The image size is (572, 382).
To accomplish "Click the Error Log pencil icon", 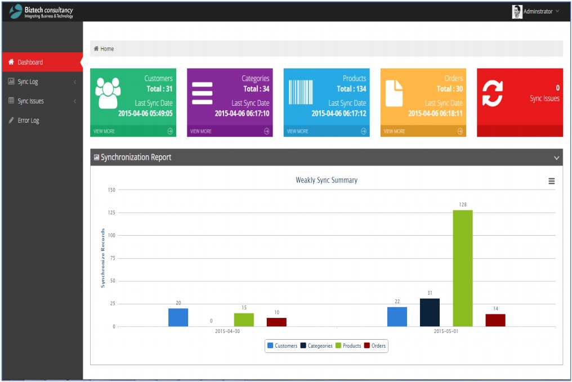I will click(11, 120).
